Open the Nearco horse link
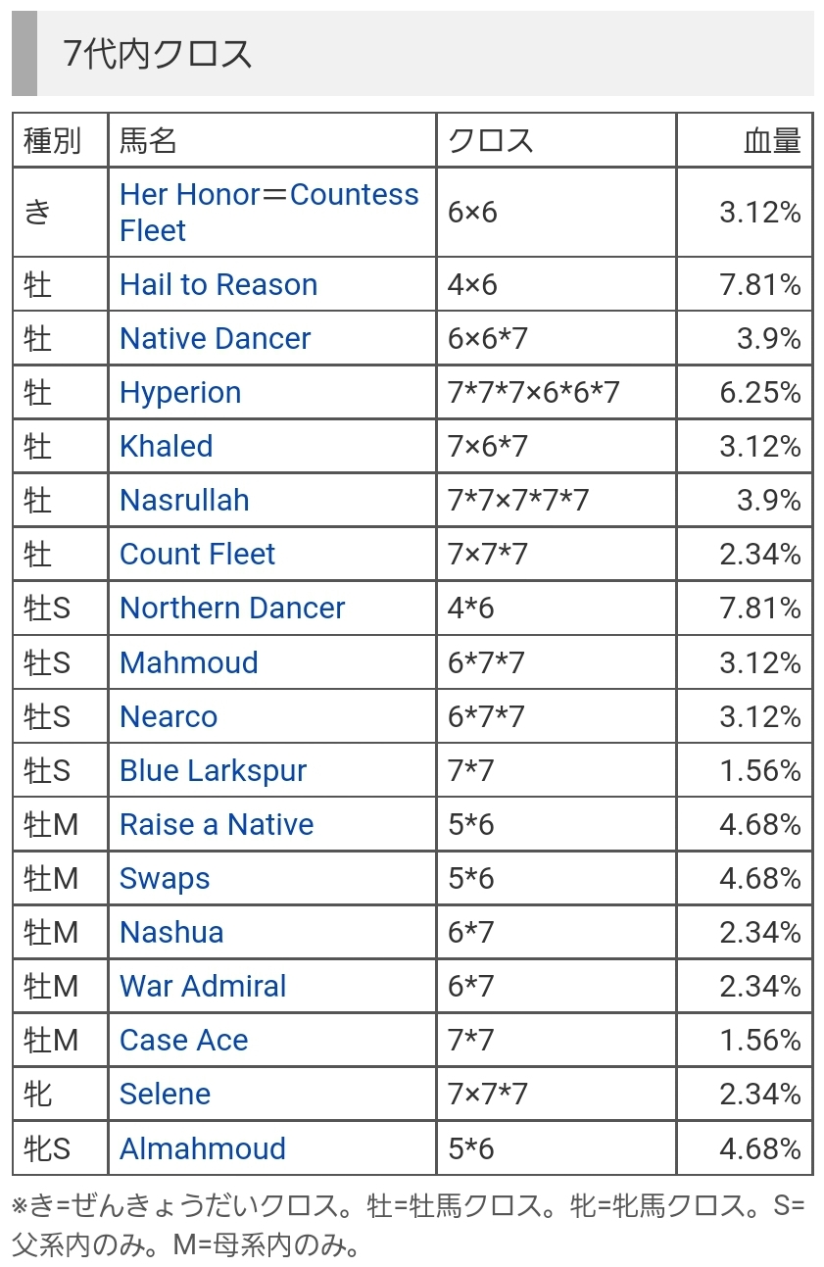Screen dimensions: 824x1267 169,717
